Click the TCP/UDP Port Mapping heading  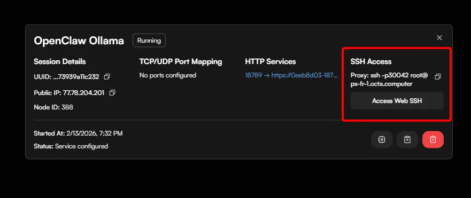coord(181,62)
